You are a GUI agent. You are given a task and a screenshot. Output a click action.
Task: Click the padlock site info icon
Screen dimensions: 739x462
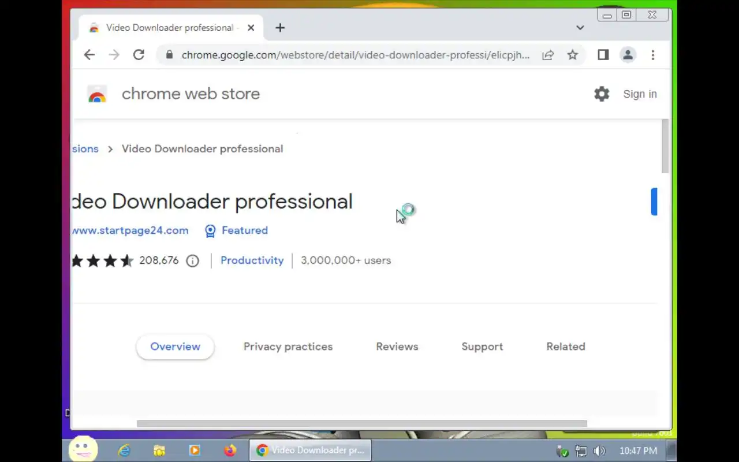pos(169,55)
